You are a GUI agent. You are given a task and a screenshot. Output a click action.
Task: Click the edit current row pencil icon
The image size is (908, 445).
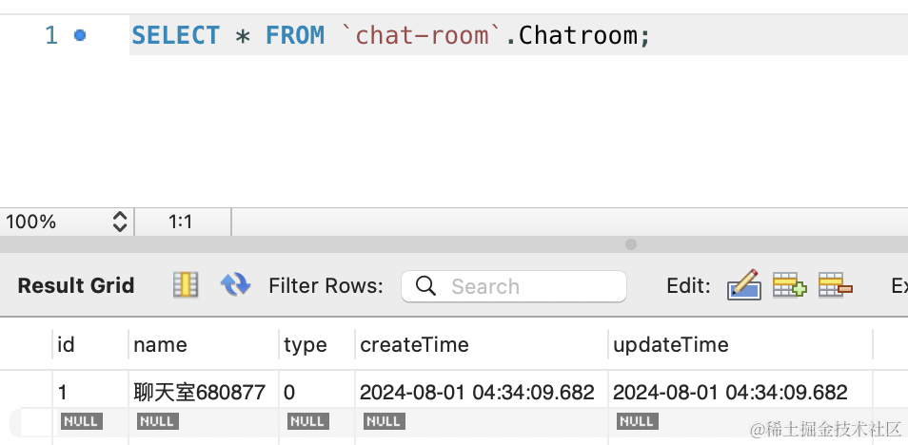743,285
